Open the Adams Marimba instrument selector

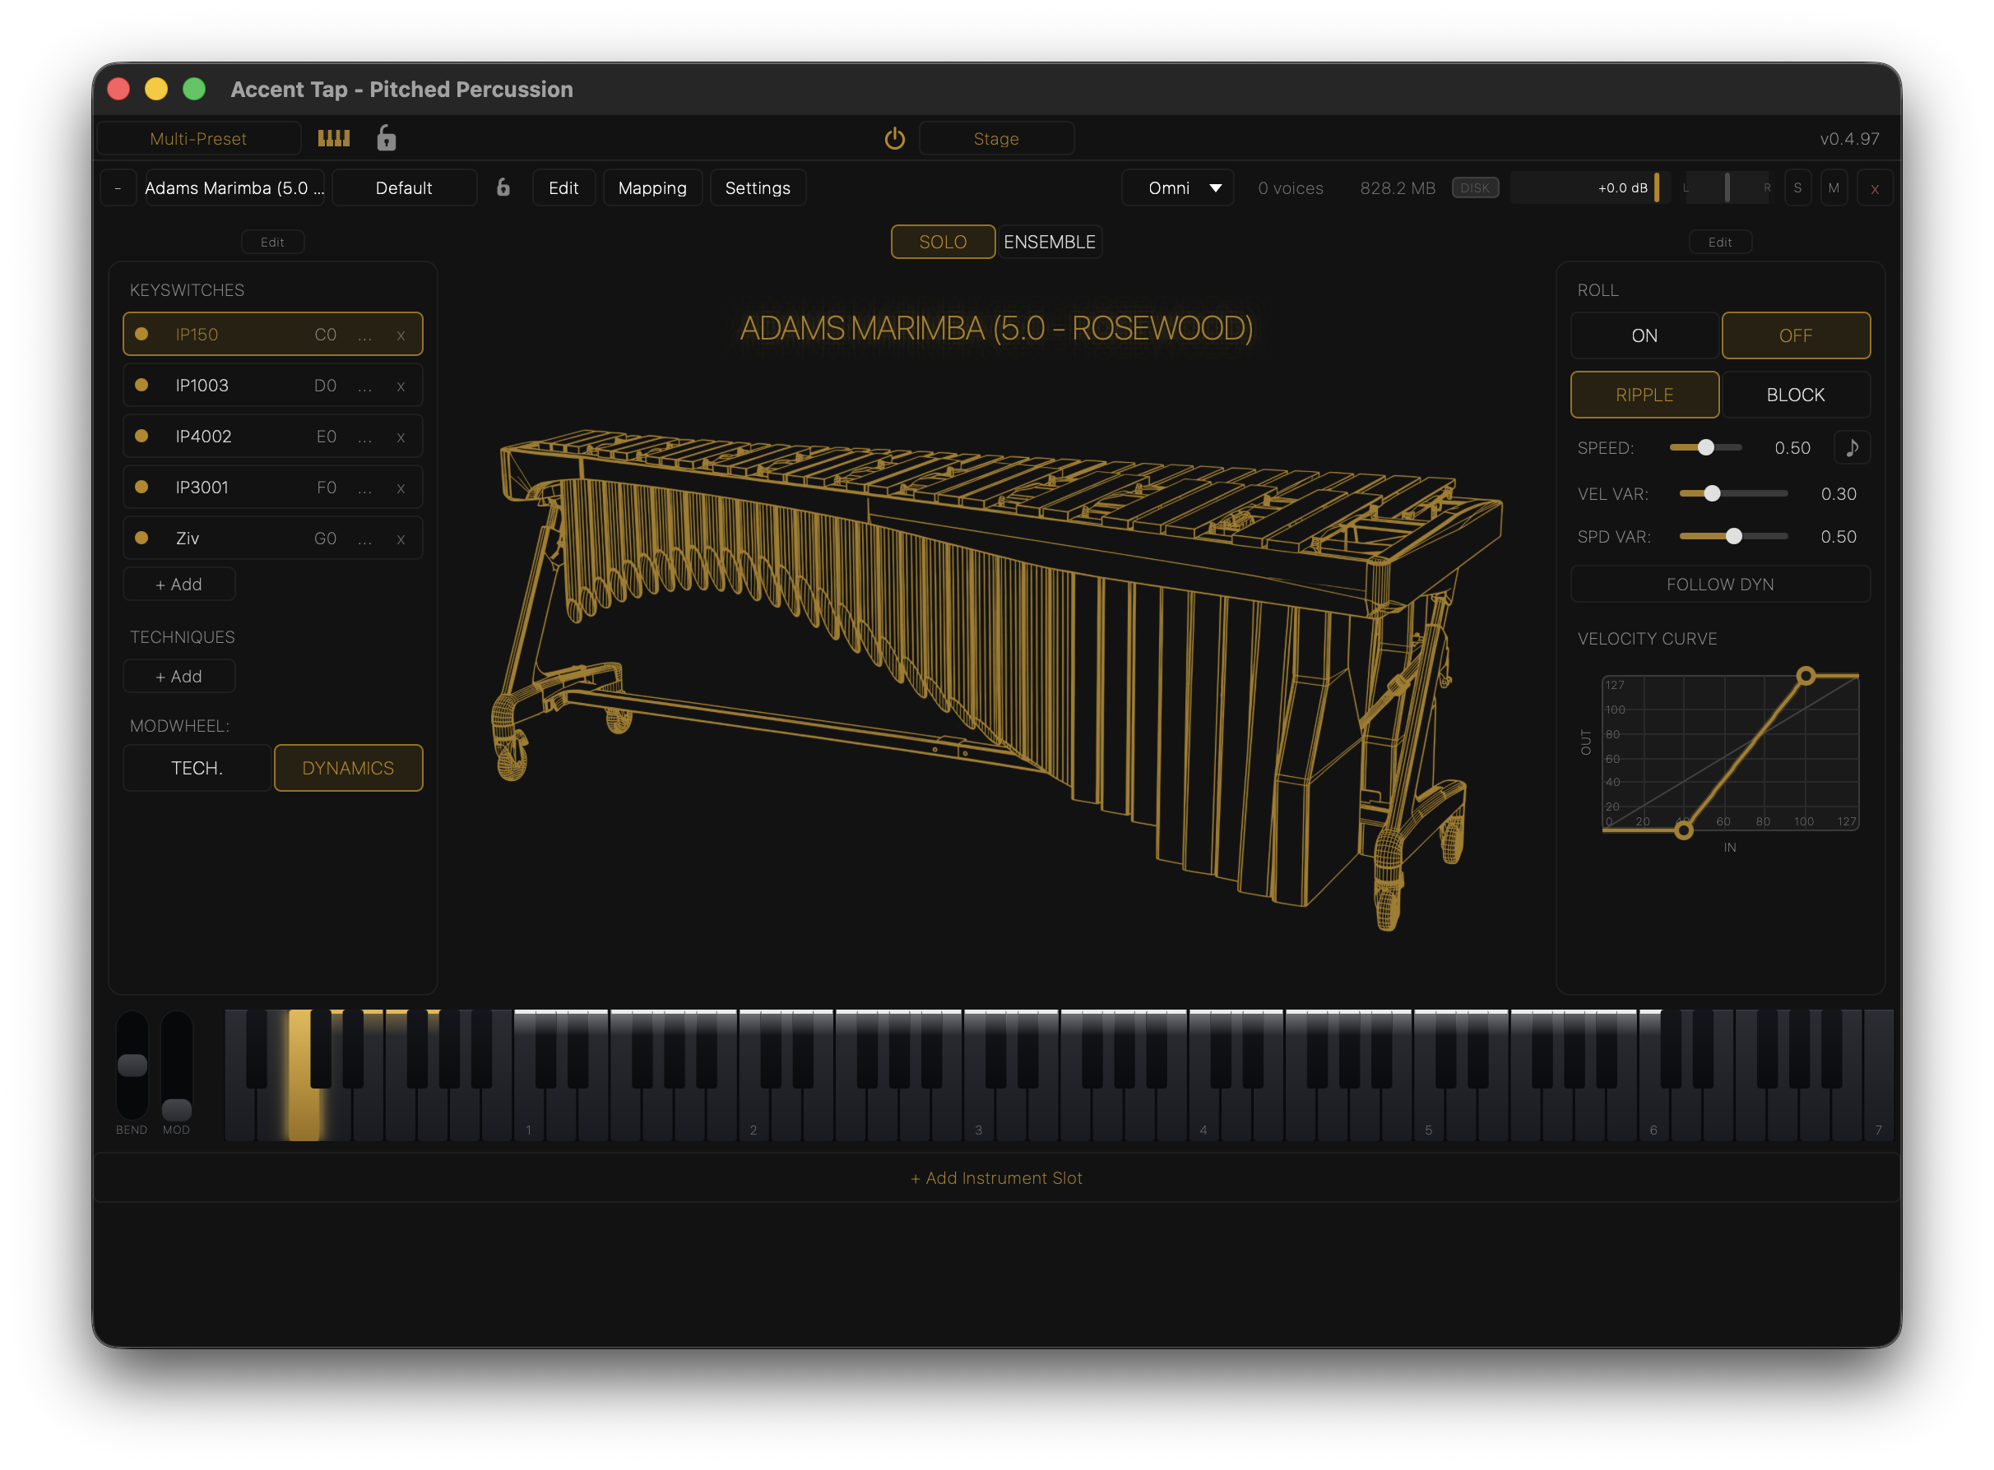pyautogui.click(x=235, y=187)
